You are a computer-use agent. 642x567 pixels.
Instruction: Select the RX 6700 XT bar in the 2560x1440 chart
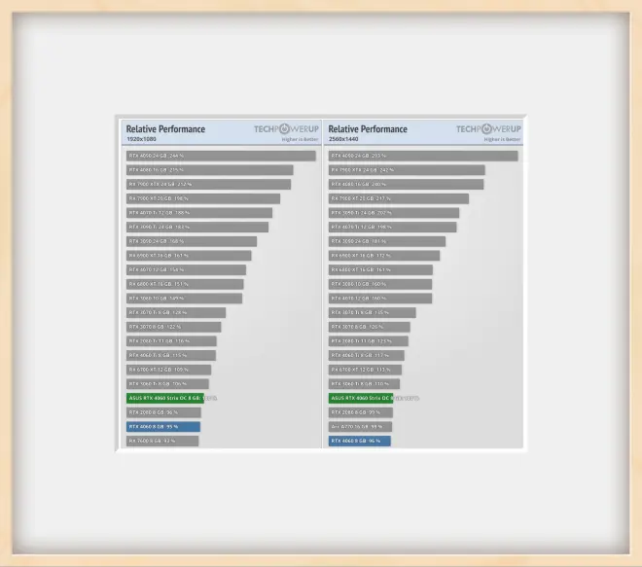(x=365, y=370)
